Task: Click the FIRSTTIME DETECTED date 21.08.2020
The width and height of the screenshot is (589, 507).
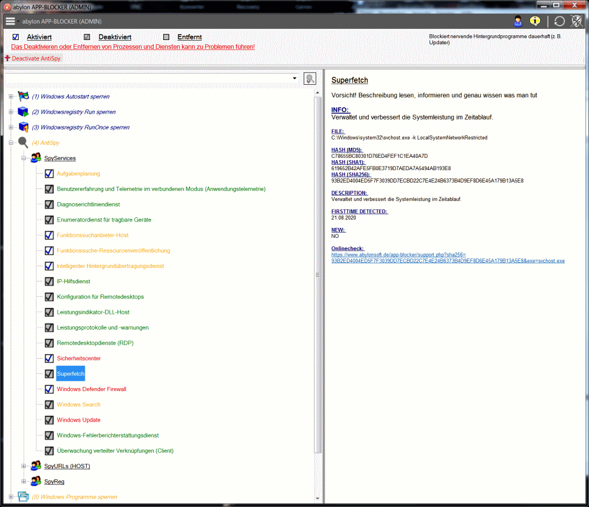Action: click(344, 218)
